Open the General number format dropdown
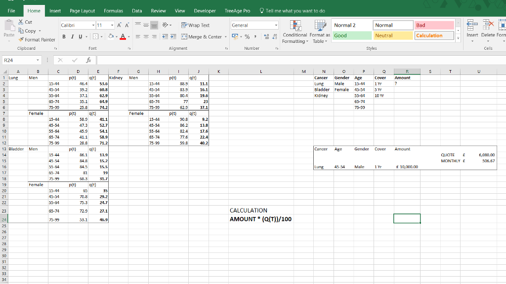 click(276, 25)
